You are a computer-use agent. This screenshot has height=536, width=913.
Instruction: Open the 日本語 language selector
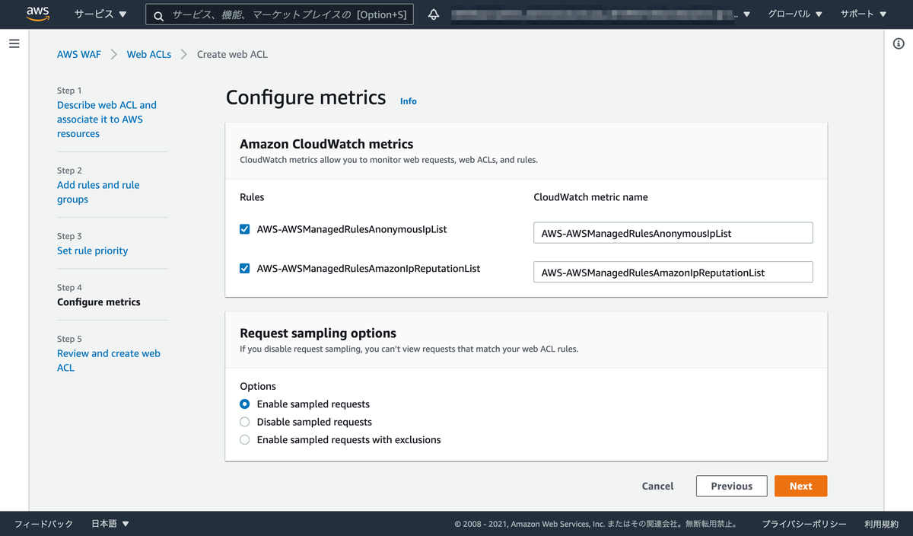click(110, 524)
